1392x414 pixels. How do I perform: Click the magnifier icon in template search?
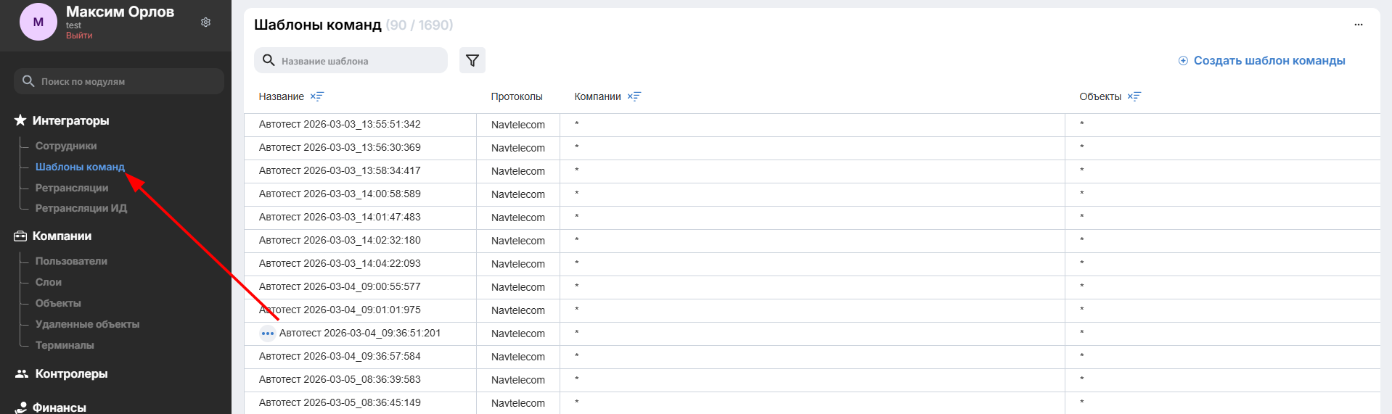click(269, 60)
